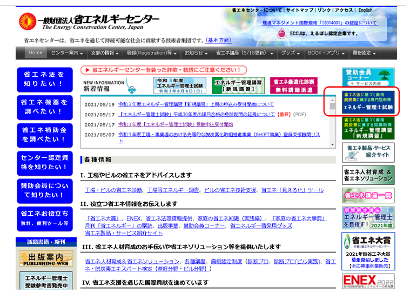Click the センター認定資格を知りたい! button
Screen dimensions: 410x299
pyautogui.click(x=45, y=163)
